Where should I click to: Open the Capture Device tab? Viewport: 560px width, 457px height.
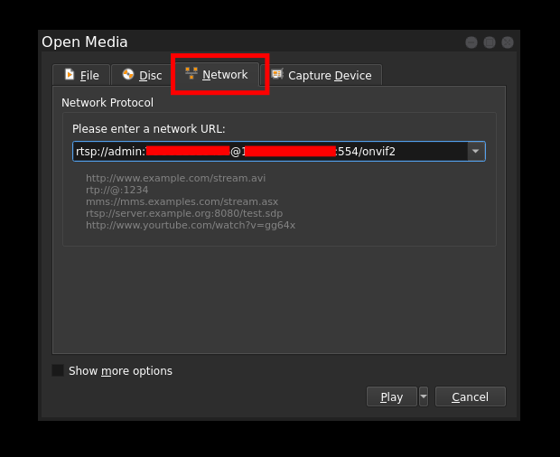[x=321, y=75]
